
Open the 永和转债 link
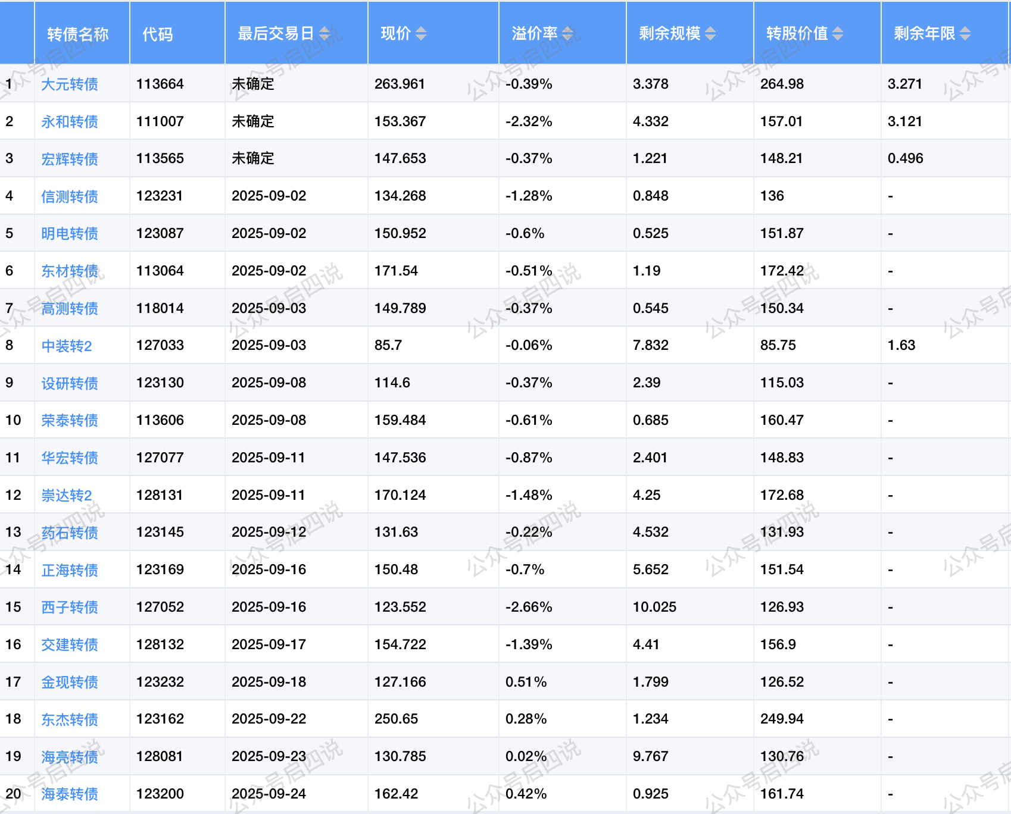[70, 122]
